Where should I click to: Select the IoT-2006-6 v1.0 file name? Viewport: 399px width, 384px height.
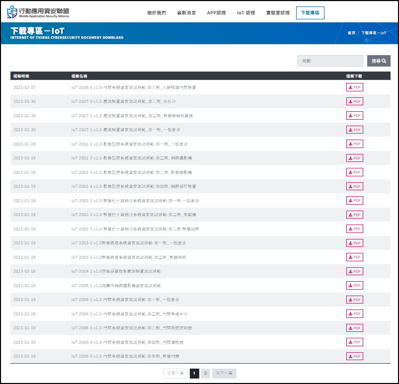coord(134,87)
